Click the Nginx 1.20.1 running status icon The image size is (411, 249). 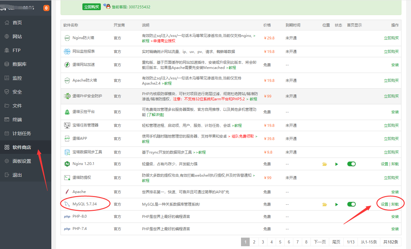point(337,164)
